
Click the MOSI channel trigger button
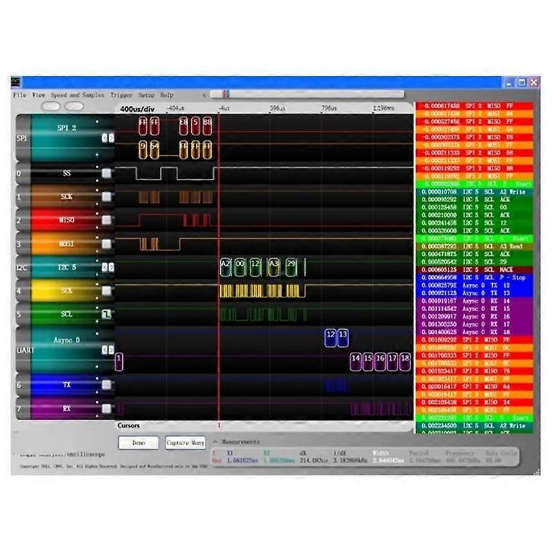[x=106, y=244]
